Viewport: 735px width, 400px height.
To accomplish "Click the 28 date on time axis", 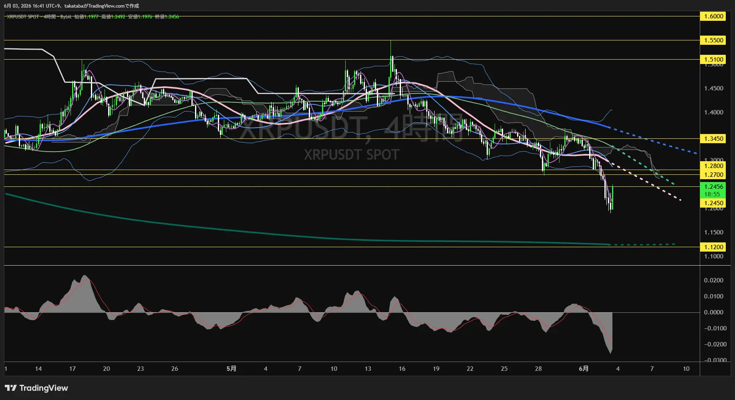I will coord(538,369).
